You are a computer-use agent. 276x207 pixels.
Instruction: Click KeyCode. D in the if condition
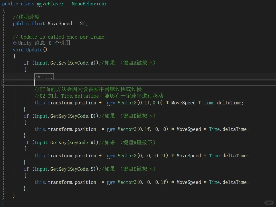[x=82, y=116]
